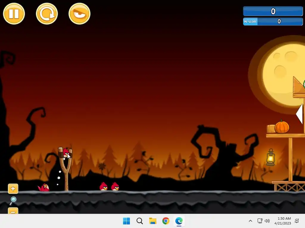Pause the game with the pause button
305x228 pixels.
coord(14,14)
